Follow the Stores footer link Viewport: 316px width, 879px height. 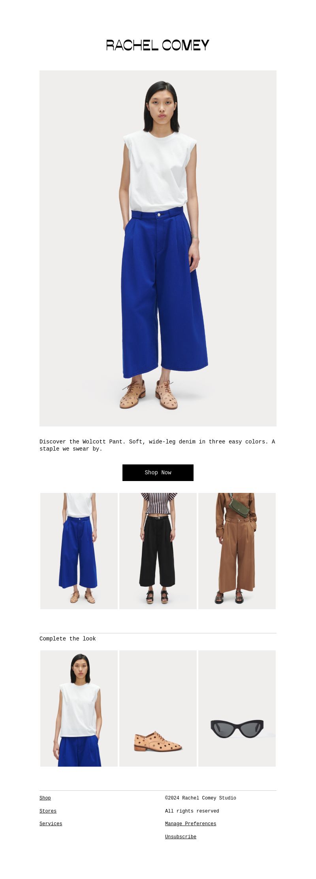(48, 811)
